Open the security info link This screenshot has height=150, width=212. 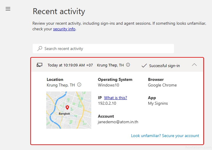tap(64, 29)
